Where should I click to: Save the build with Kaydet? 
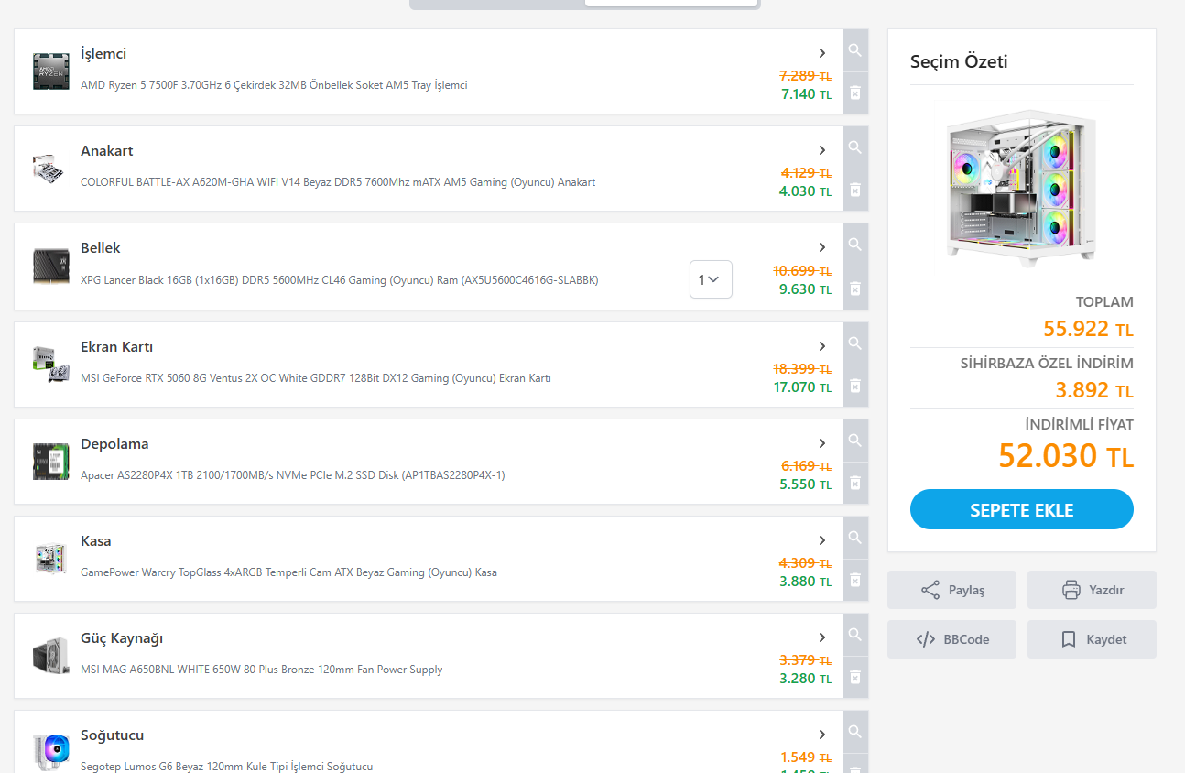1092,639
